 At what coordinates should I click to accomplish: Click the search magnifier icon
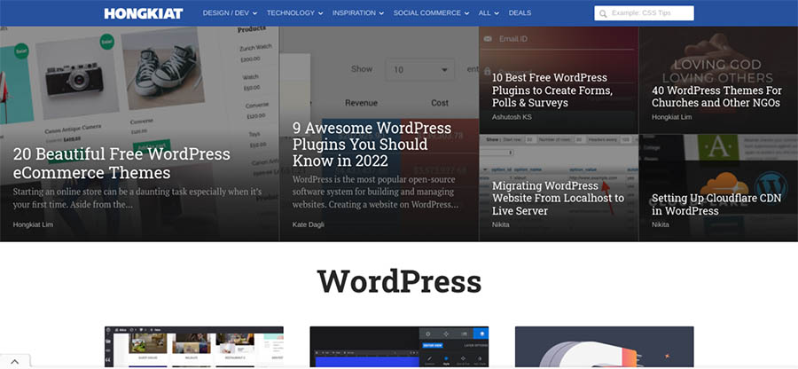click(603, 14)
